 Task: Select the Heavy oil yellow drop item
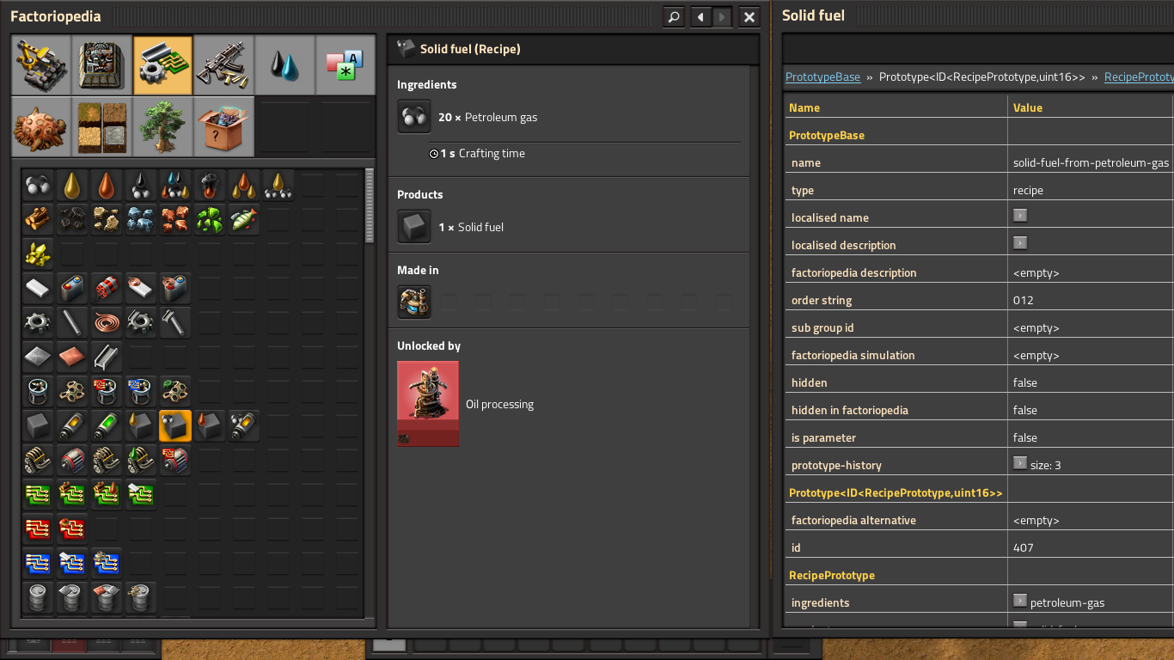[x=72, y=186]
